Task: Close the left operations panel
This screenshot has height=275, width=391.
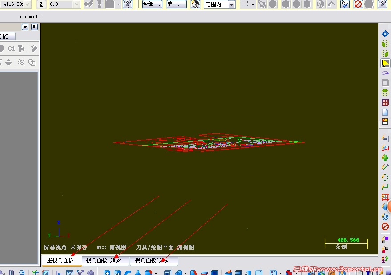Action: click(x=34, y=27)
